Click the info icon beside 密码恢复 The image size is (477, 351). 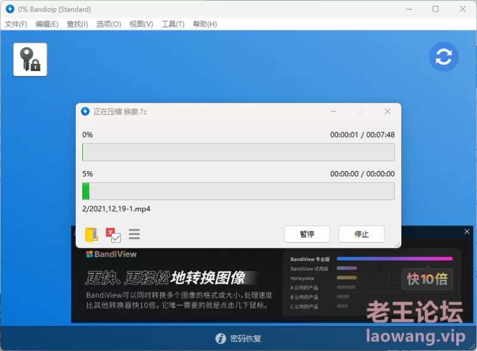coord(221,338)
